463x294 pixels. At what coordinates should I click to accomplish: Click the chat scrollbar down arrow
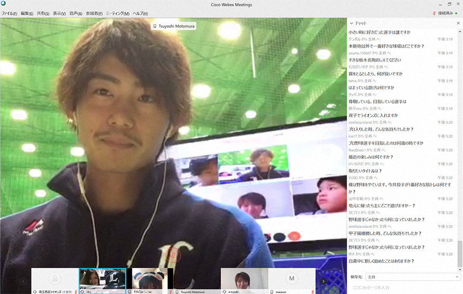click(x=460, y=269)
